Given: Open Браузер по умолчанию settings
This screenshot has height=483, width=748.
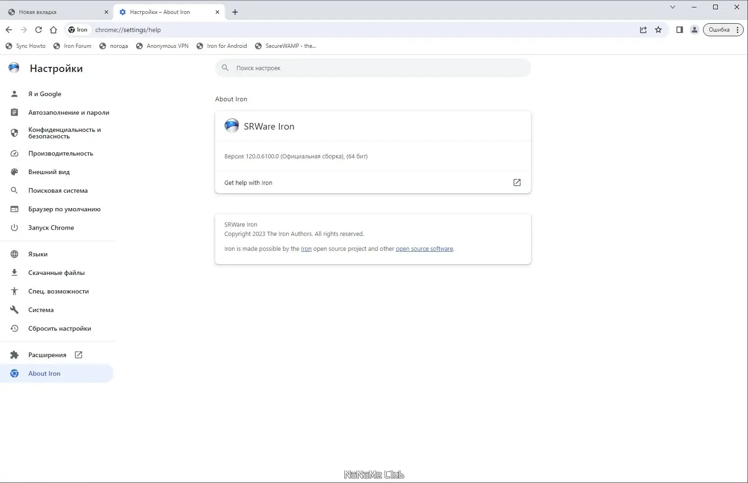Looking at the screenshot, I should click(57, 209).
